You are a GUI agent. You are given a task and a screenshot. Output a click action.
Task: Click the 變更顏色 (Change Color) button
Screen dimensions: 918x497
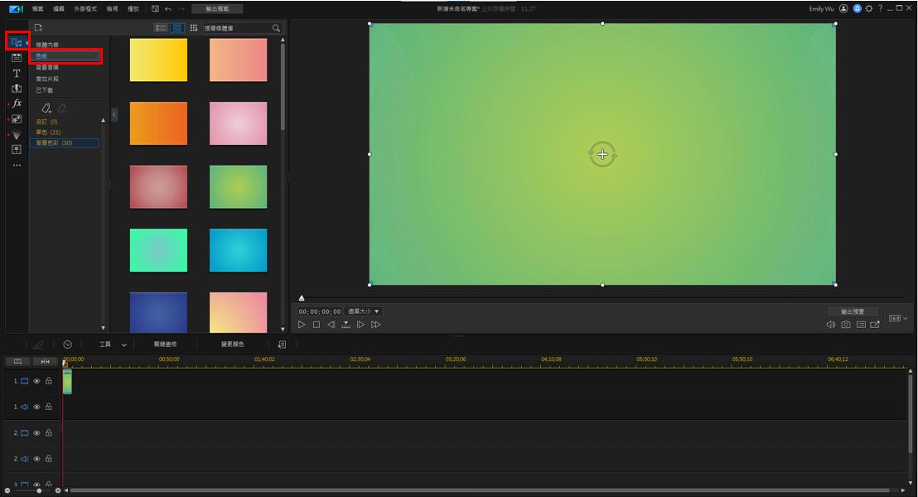(x=232, y=345)
